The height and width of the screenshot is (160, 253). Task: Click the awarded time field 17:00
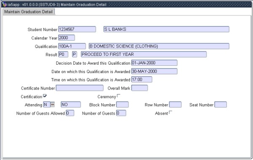pyautogui.click(x=142, y=79)
